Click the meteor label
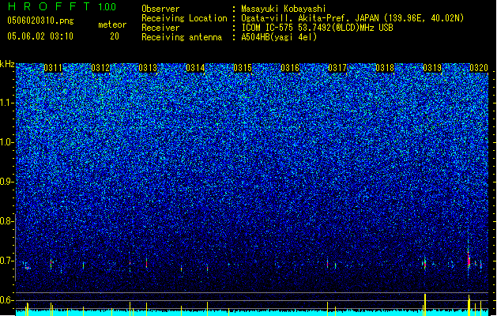 point(112,24)
